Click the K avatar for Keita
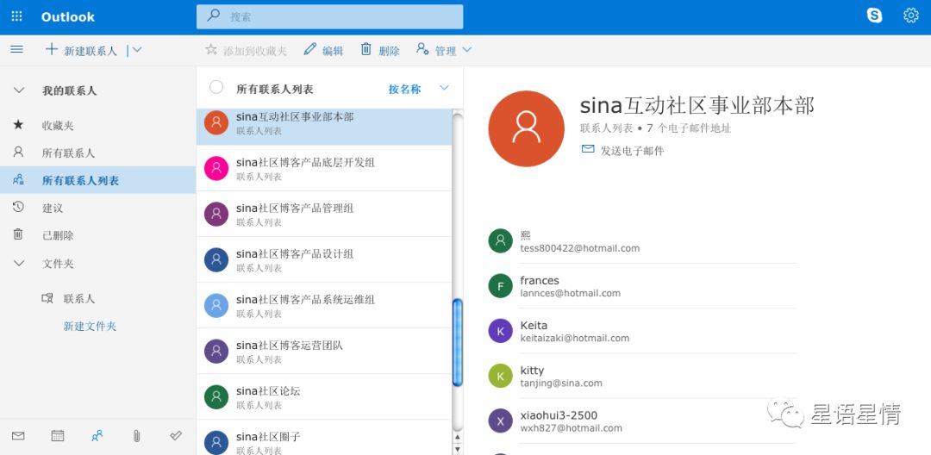Screen dimensions: 931x455 pos(501,331)
